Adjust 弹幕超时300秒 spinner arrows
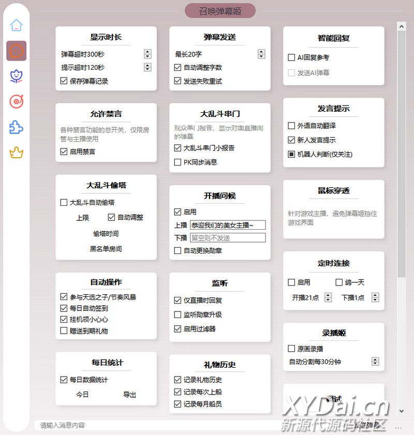Image resolution: width=414 pixels, height=435 pixels. coord(147,54)
